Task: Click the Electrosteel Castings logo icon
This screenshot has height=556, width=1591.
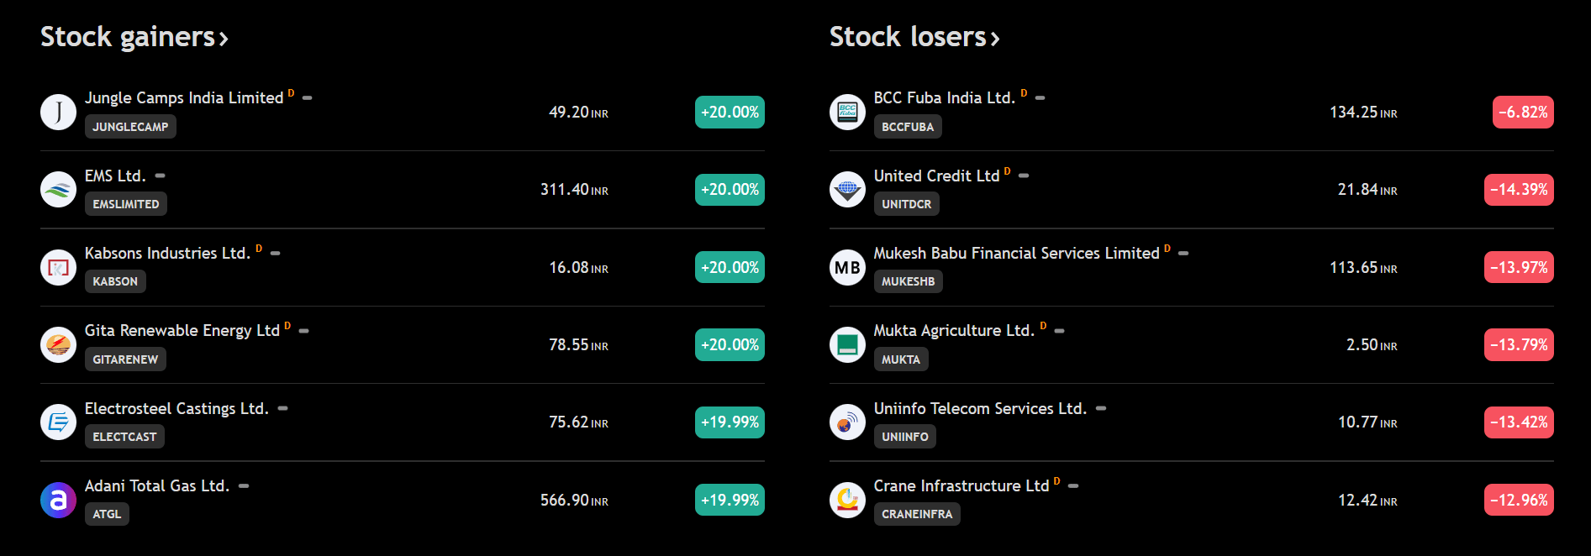Action: click(58, 422)
